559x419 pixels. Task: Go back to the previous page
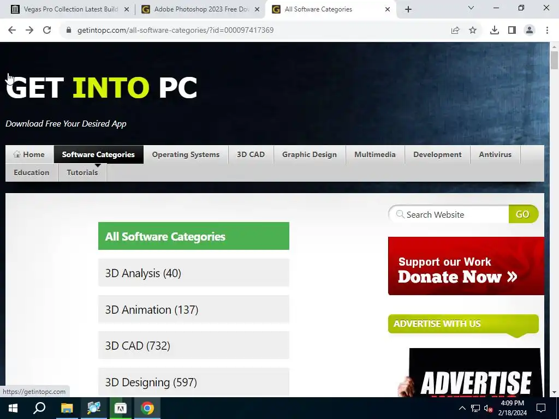point(12,31)
